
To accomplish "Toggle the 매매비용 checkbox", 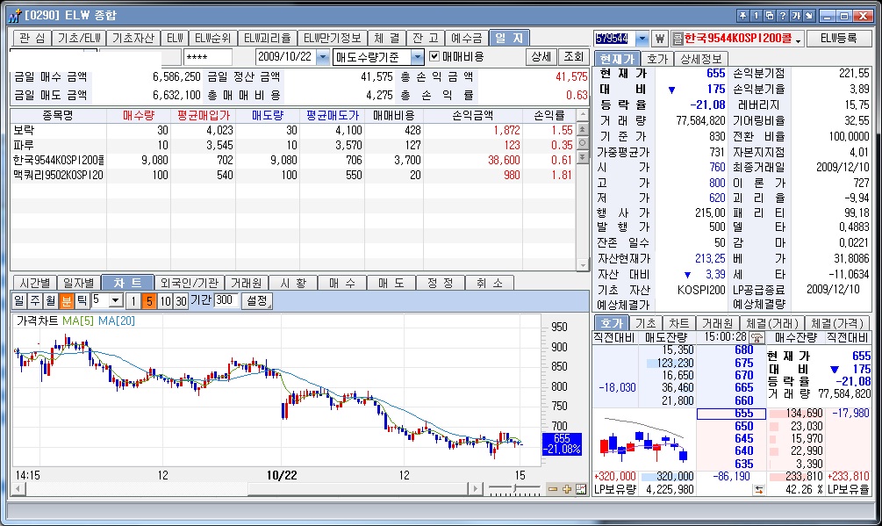I will pyautogui.click(x=434, y=56).
